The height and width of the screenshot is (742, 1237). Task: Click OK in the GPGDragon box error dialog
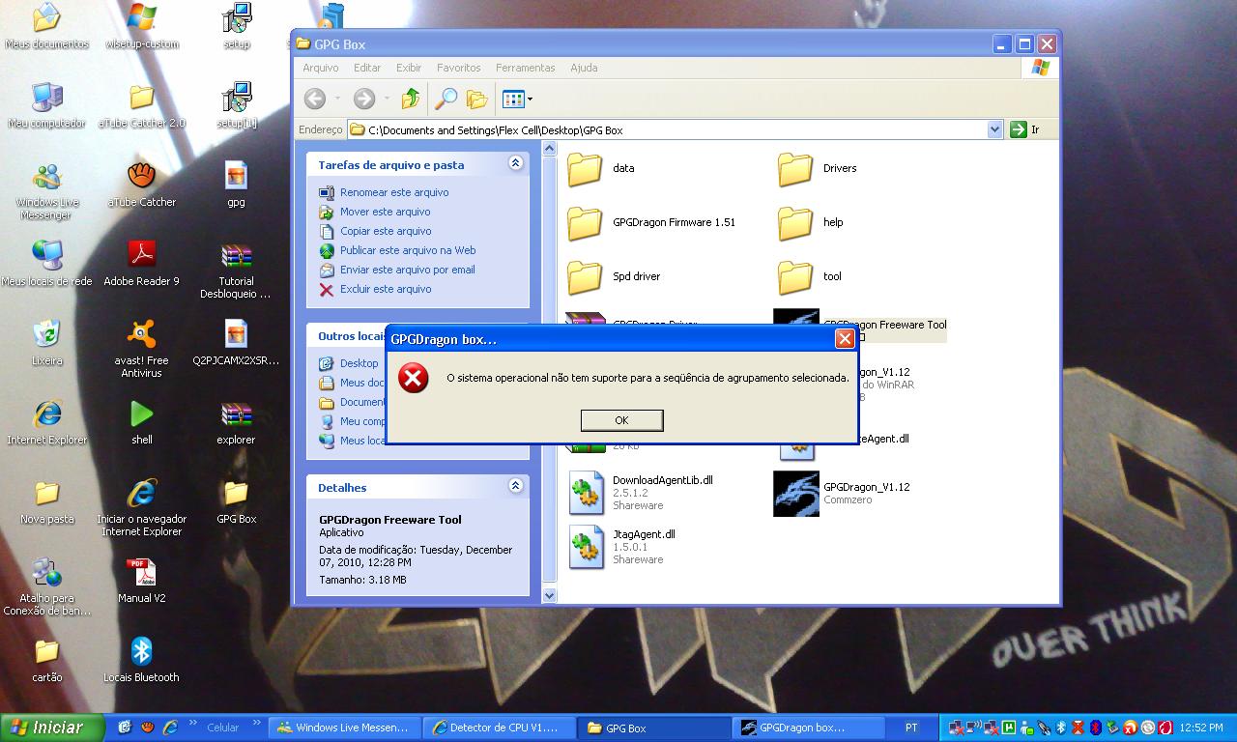[621, 420]
